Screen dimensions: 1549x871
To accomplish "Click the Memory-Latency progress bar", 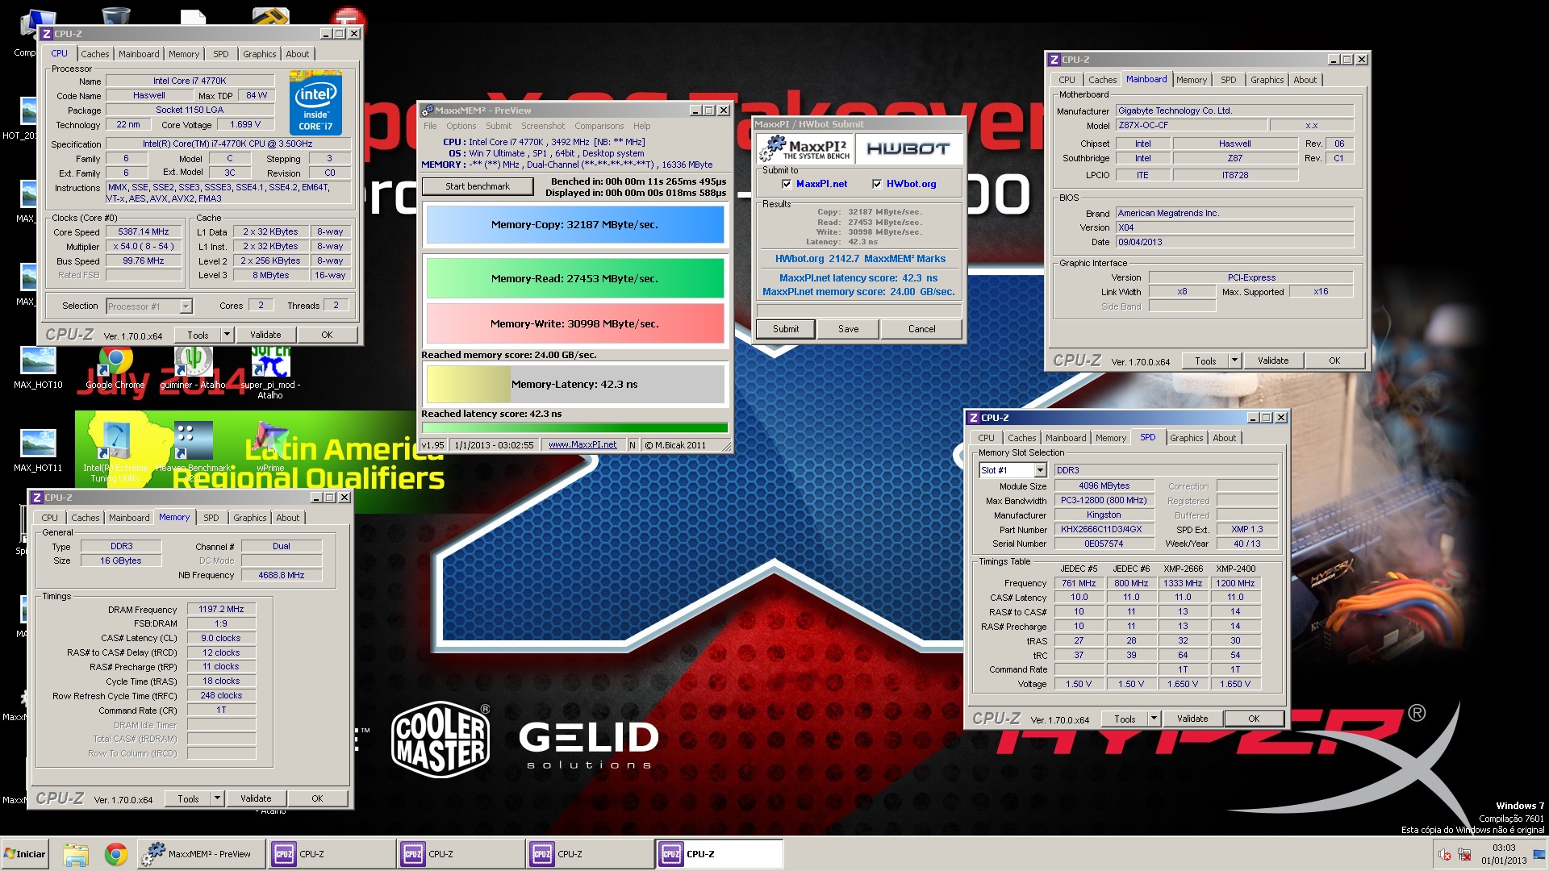I will coord(574,385).
